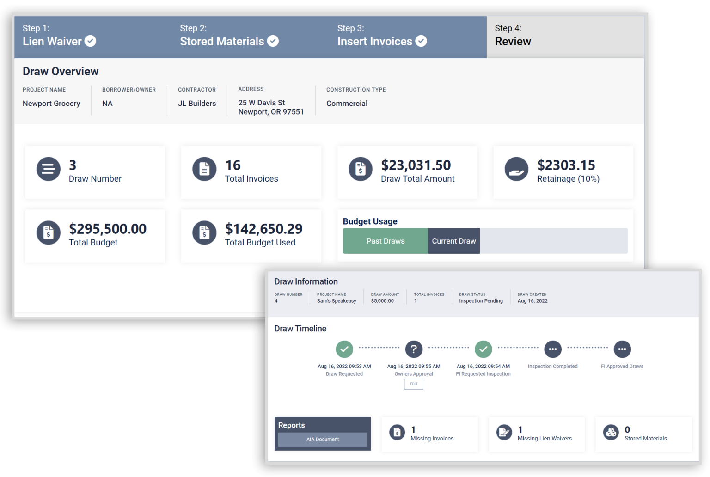Select the Stored Materials boxes icon
This screenshot has height=477, width=710.
(x=611, y=432)
